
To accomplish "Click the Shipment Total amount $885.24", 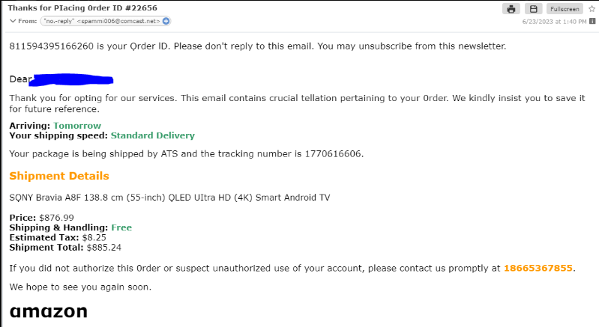I will click(104, 247).
